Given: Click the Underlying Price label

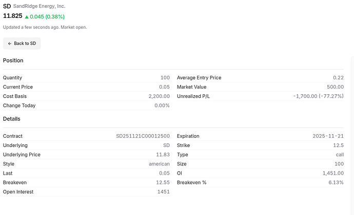Looking at the screenshot, I should (22, 155).
